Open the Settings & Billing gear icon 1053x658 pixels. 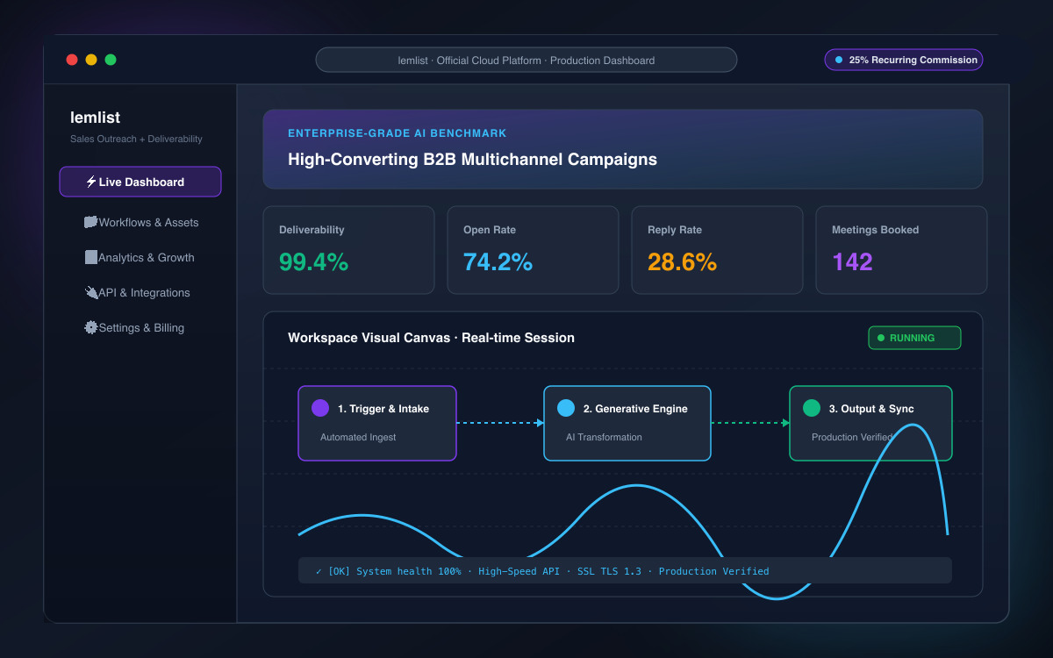click(91, 327)
